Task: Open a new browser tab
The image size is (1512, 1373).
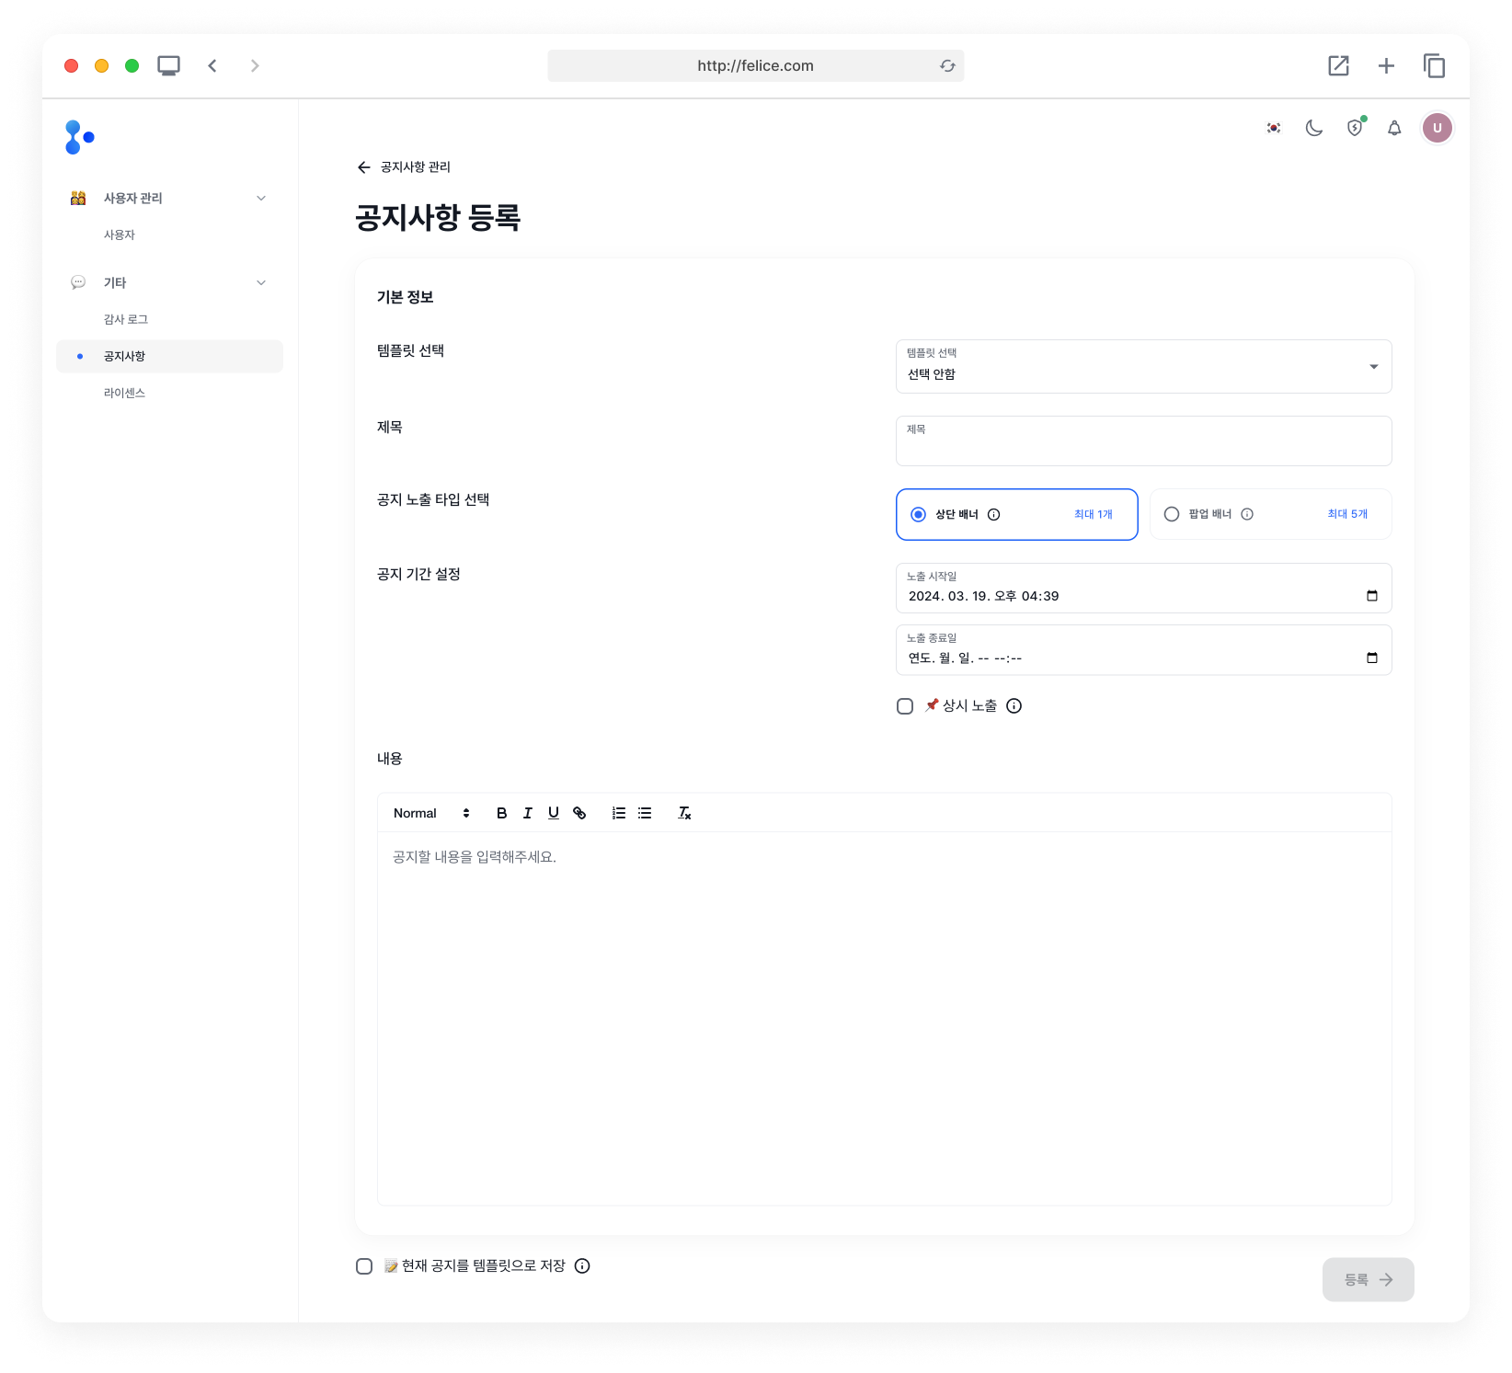Action: tap(1386, 65)
